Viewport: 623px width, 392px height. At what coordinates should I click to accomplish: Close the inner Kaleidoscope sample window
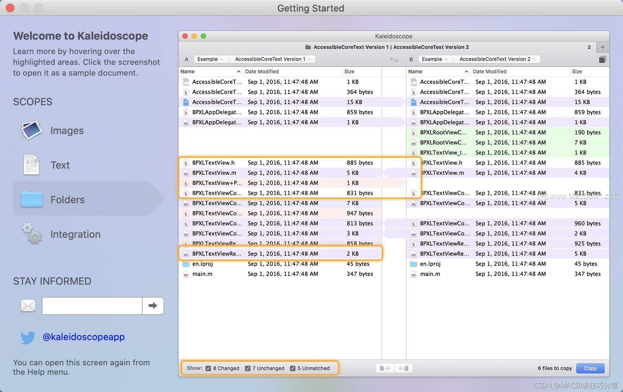point(185,36)
